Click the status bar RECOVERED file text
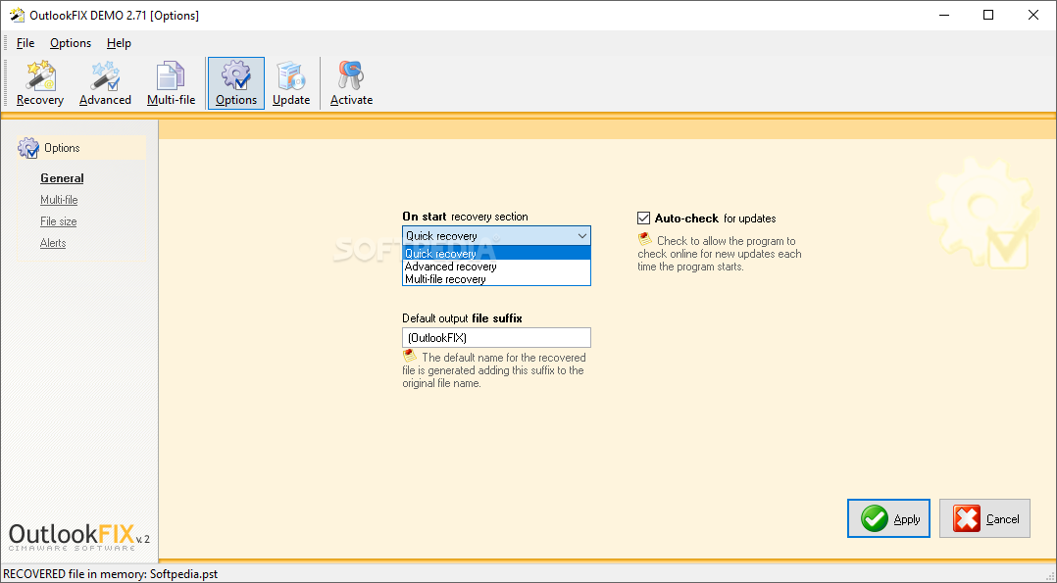This screenshot has width=1057, height=583. 111,574
